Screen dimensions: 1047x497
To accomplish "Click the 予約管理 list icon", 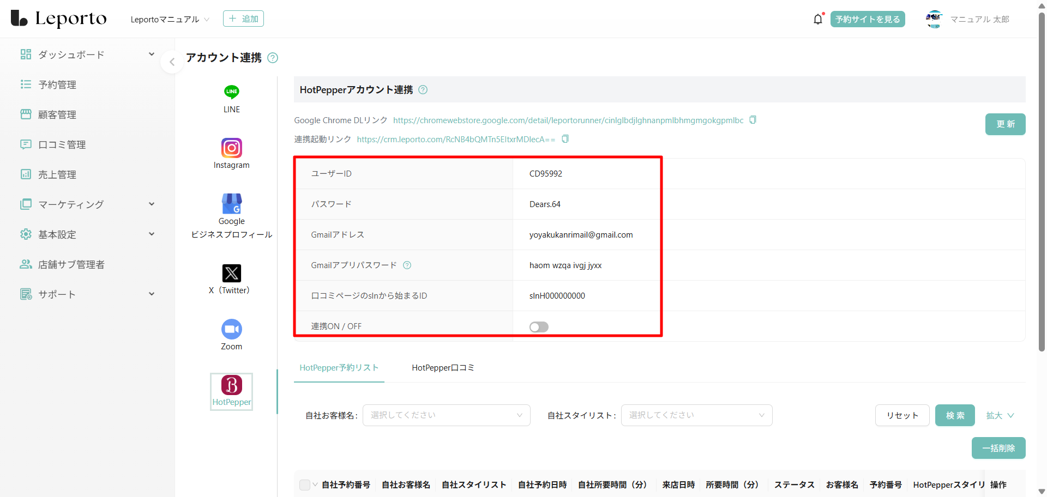I will coord(26,84).
